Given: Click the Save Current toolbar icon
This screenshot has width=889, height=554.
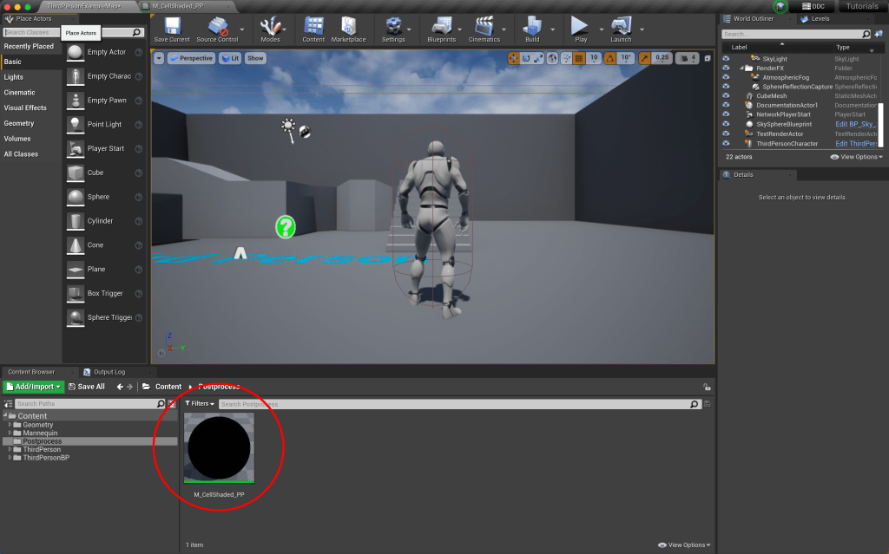Looking at the screenshot, I should click(172, 27).
